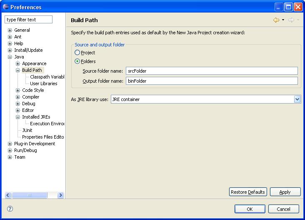Click the help question mark icon
The image size is (305, 220).
(x=10, y=209)
